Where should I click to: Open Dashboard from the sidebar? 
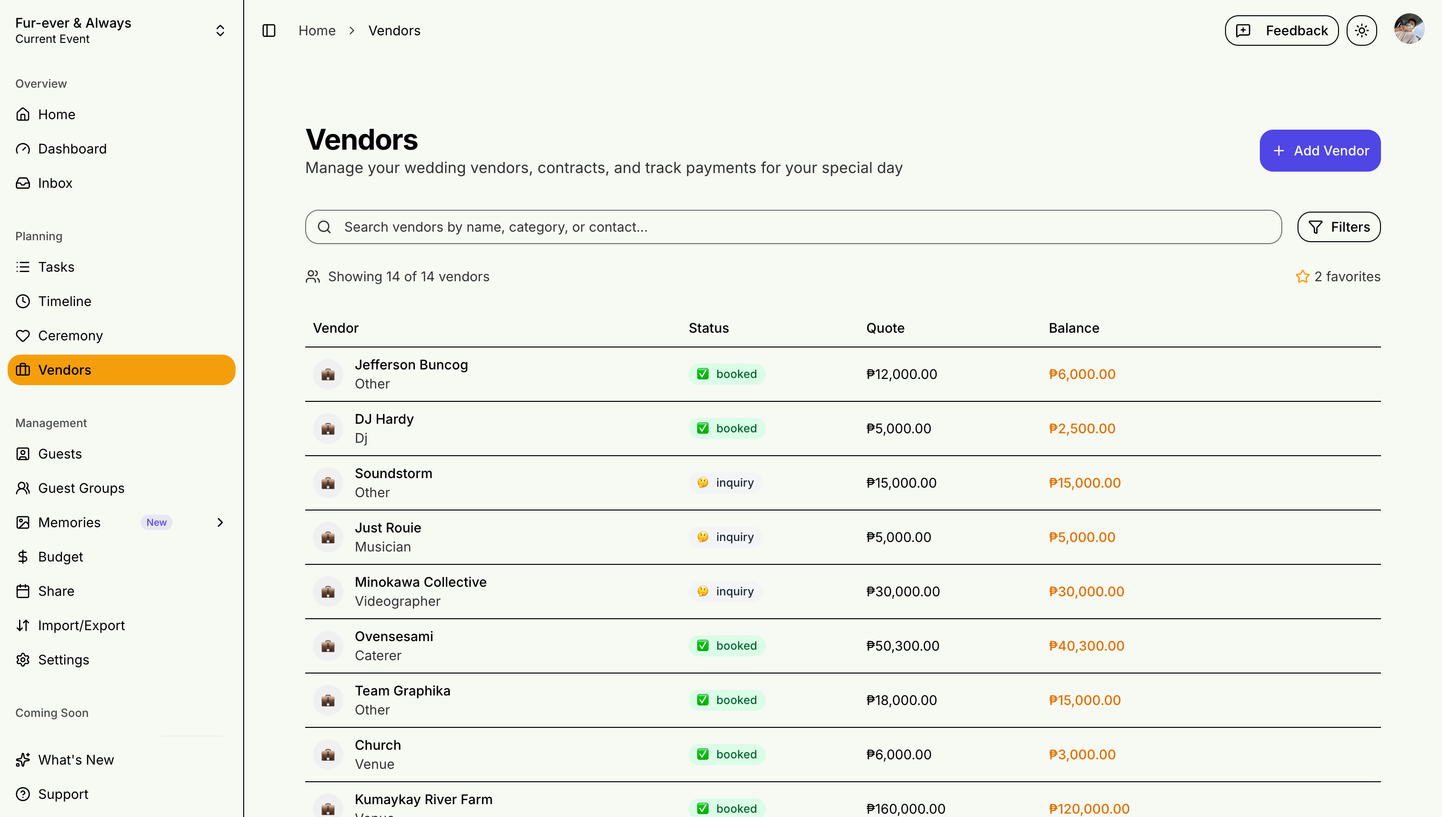[72, 149]
